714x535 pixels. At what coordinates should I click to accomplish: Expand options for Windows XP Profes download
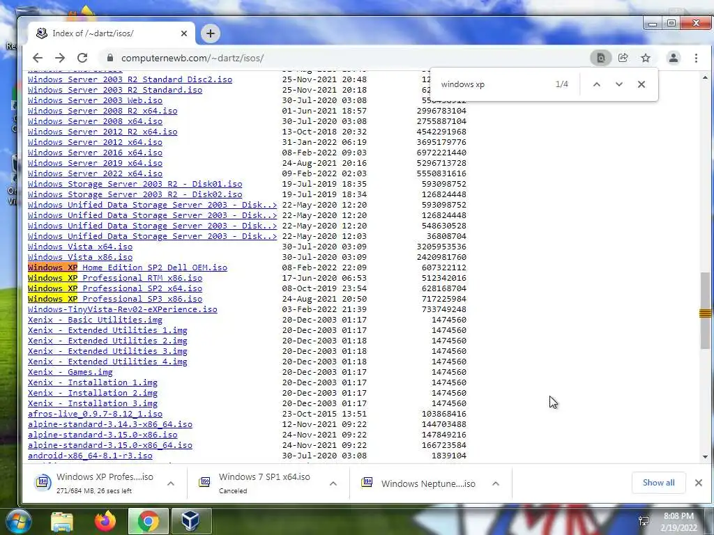pyautogui.click(x=170, y=483)
